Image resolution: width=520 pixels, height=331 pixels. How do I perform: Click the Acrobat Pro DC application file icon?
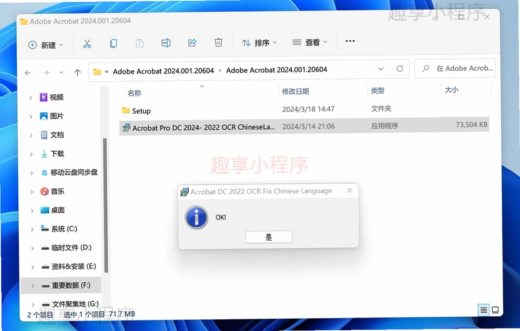pyautogui.click(x=126, y=128)
